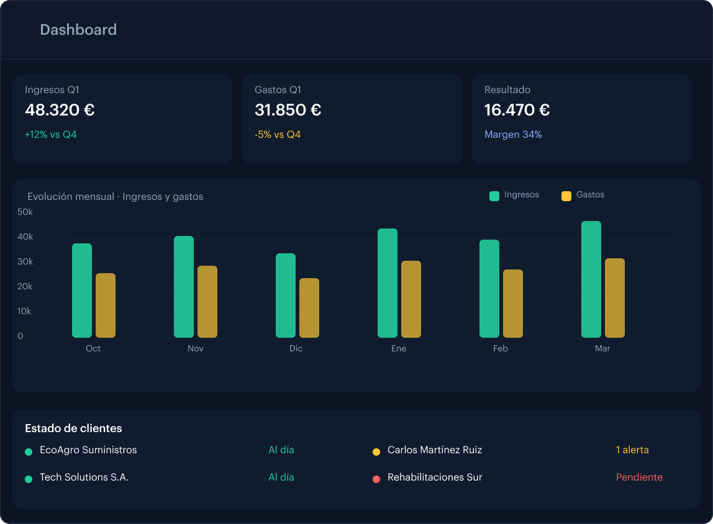This screenshot has height=524, width=713.
Task: Click the 20k y-axis label
Action: pos(25,286)
